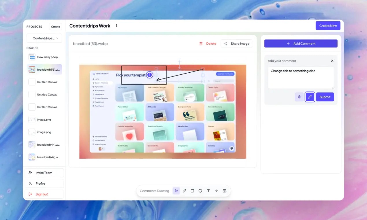Click the pen annotate button beside Submit
The height and width of the screenshot is (220, 367).
point(310,97)
